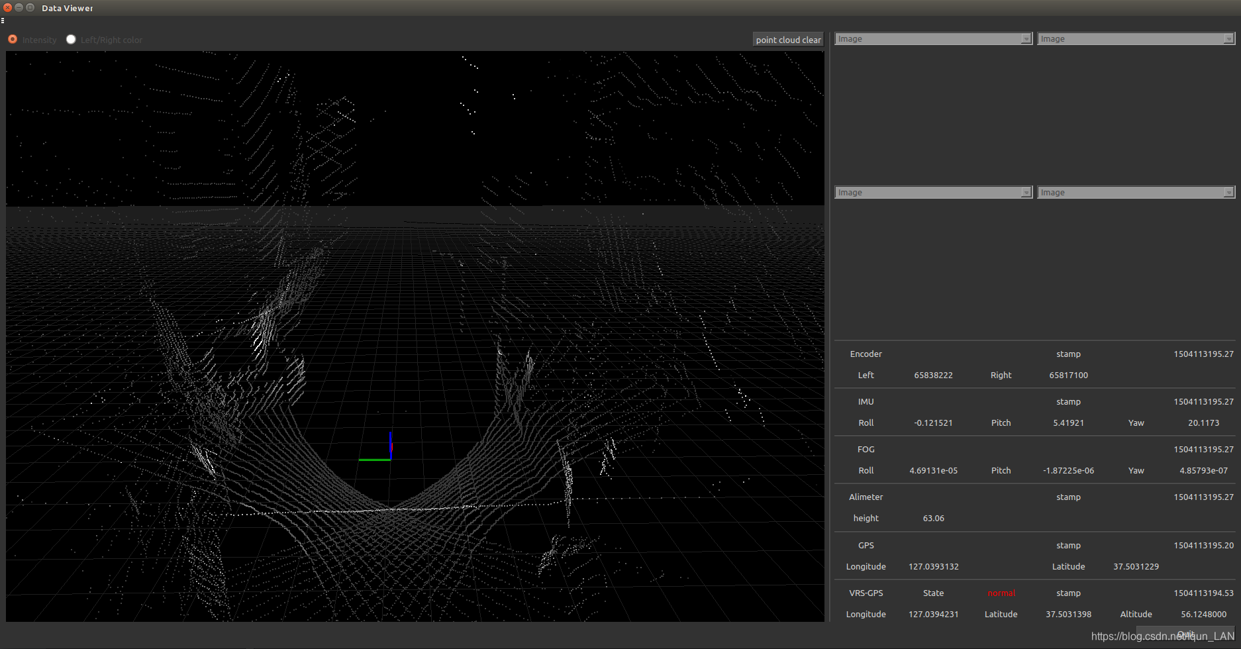Click the blue axis marker in point cloud
1241x649 pixels.
point(391,444)
